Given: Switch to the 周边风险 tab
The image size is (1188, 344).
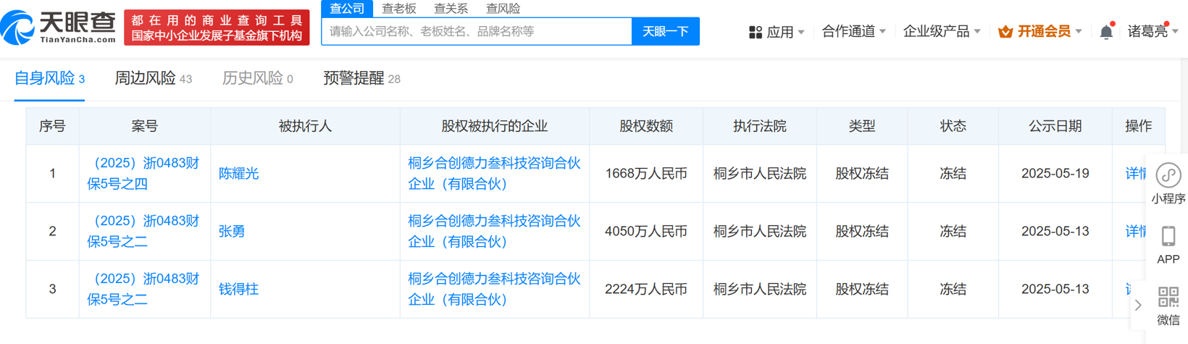Looking at the screenshot, I should pos(153,78).
